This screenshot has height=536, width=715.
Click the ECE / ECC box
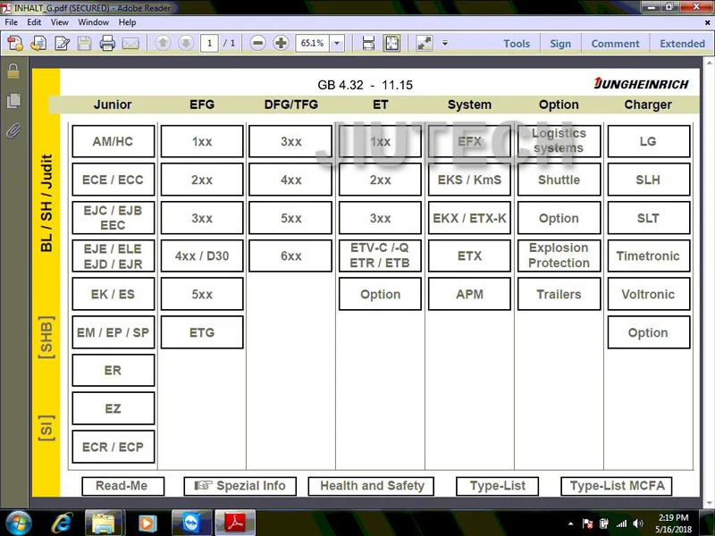[114, 180]
